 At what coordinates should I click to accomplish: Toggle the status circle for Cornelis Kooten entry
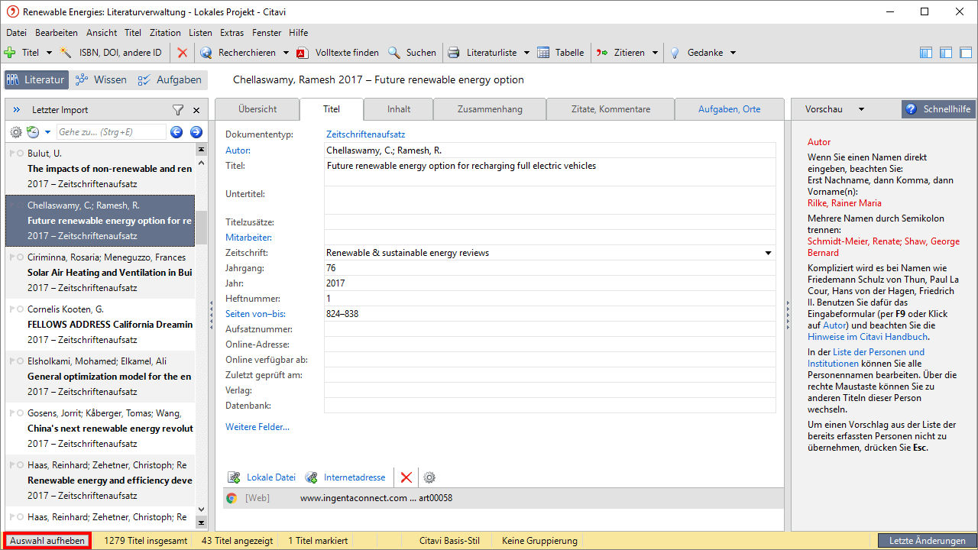point(19,309)
